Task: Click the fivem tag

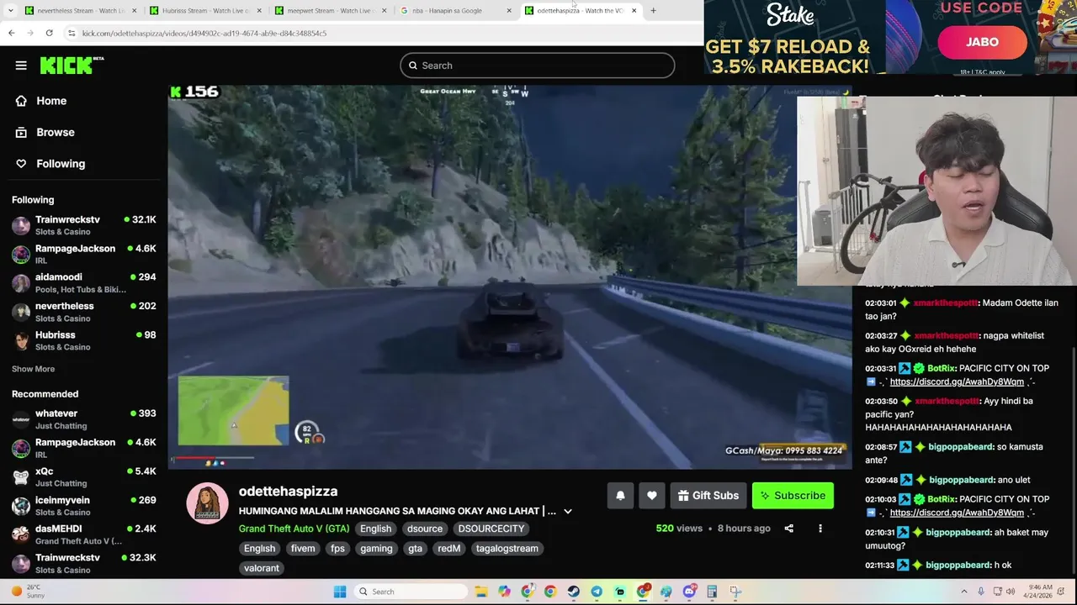Action: (x=303, y=549)
